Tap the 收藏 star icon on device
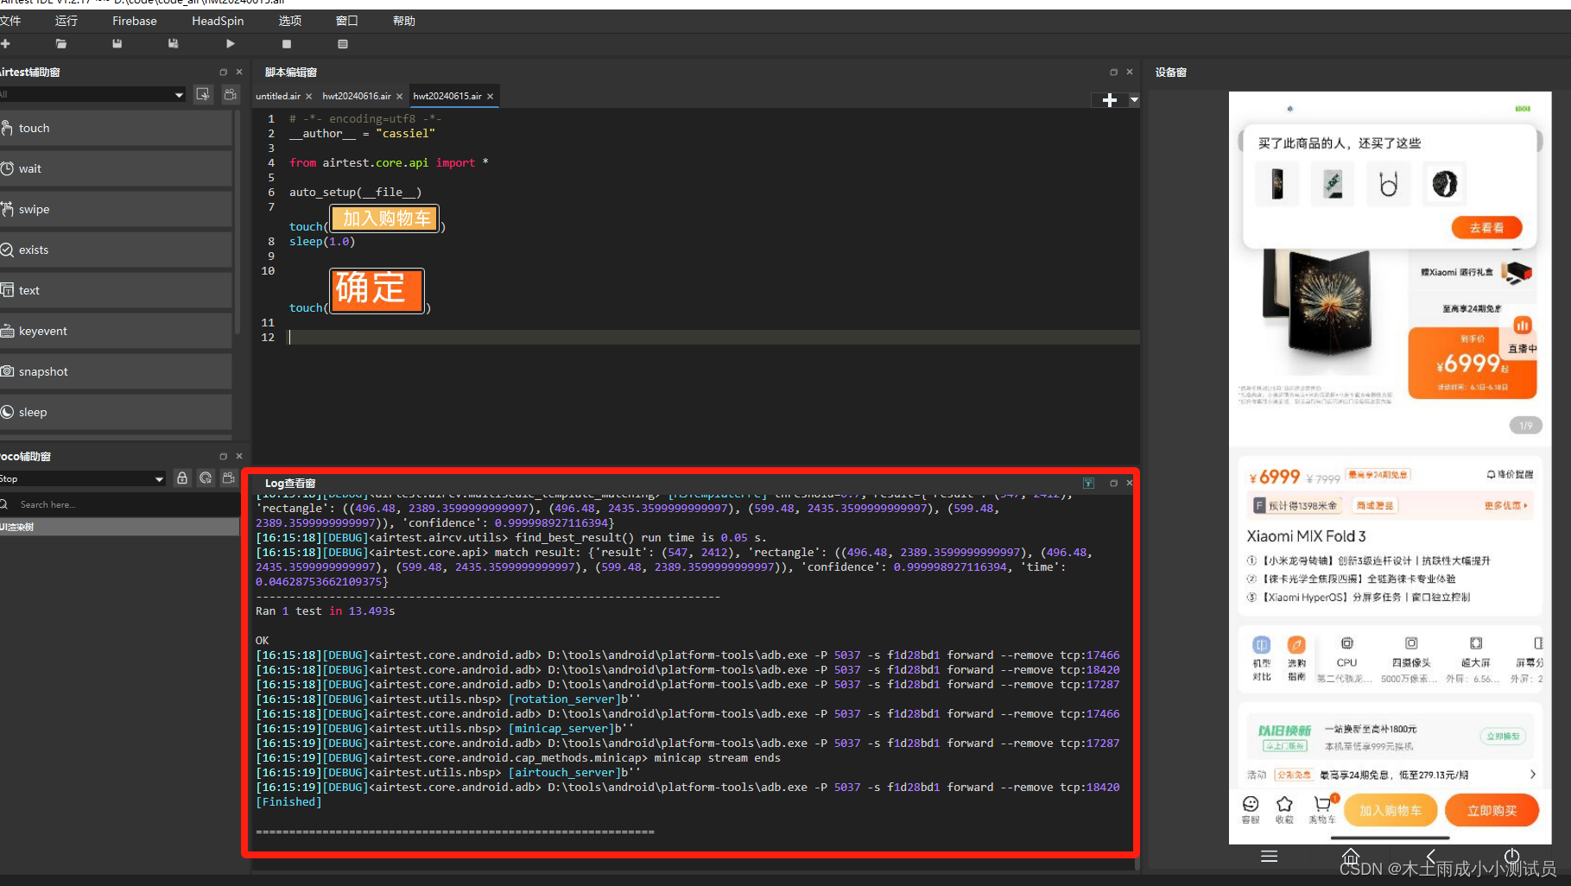The image size is (1571, 886). pos(1284,810)
